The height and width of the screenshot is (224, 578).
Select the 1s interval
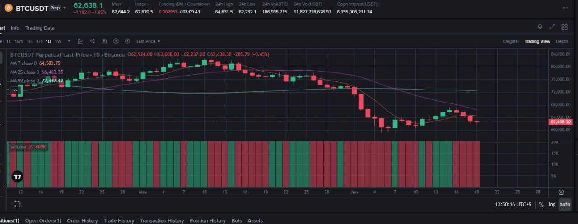point(8,41)
